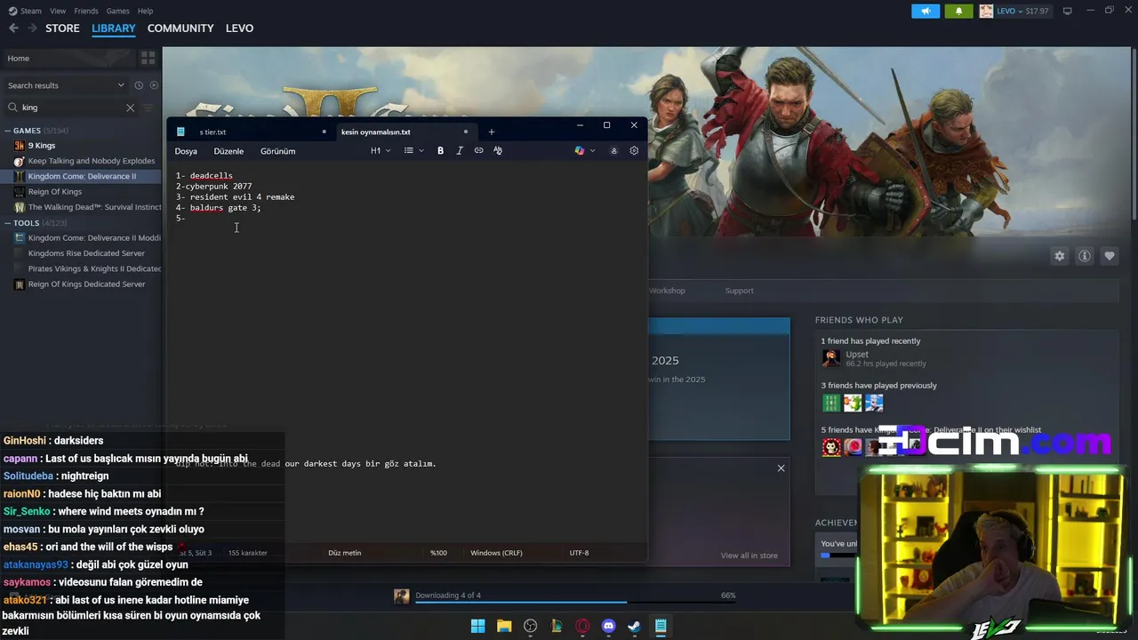Add the game to favorites with the heart

click(x=1110, y=256)
